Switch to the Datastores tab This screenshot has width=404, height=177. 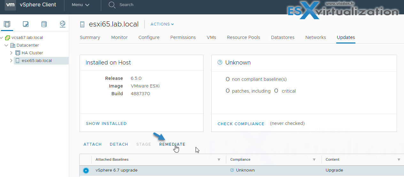(283, 37)
